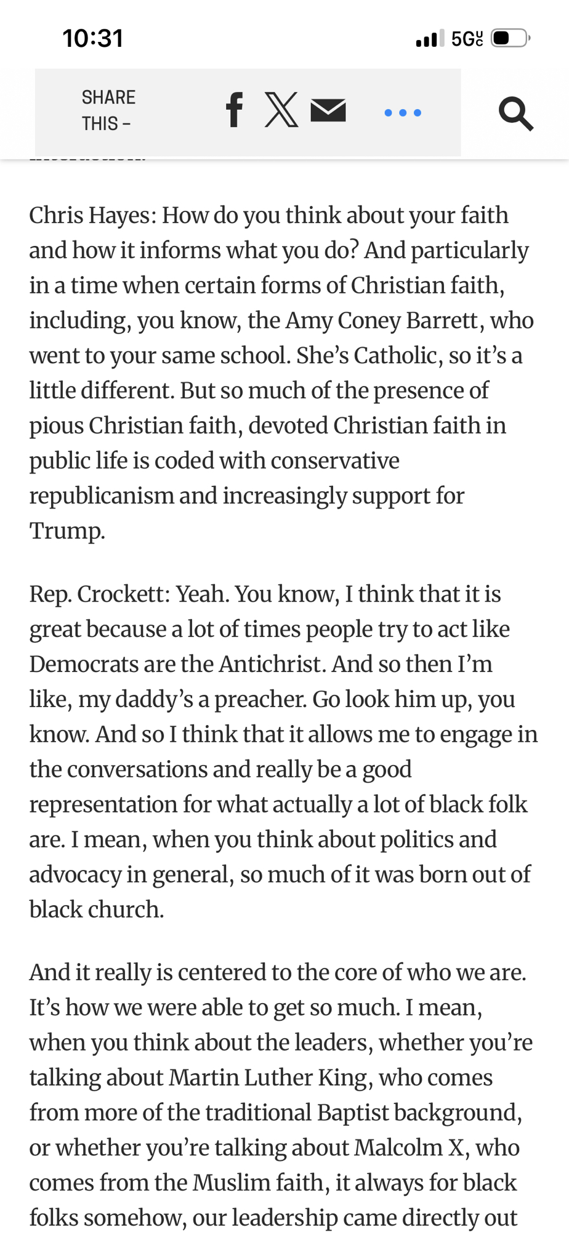Expand more share options with three dots

click(403, 113)
